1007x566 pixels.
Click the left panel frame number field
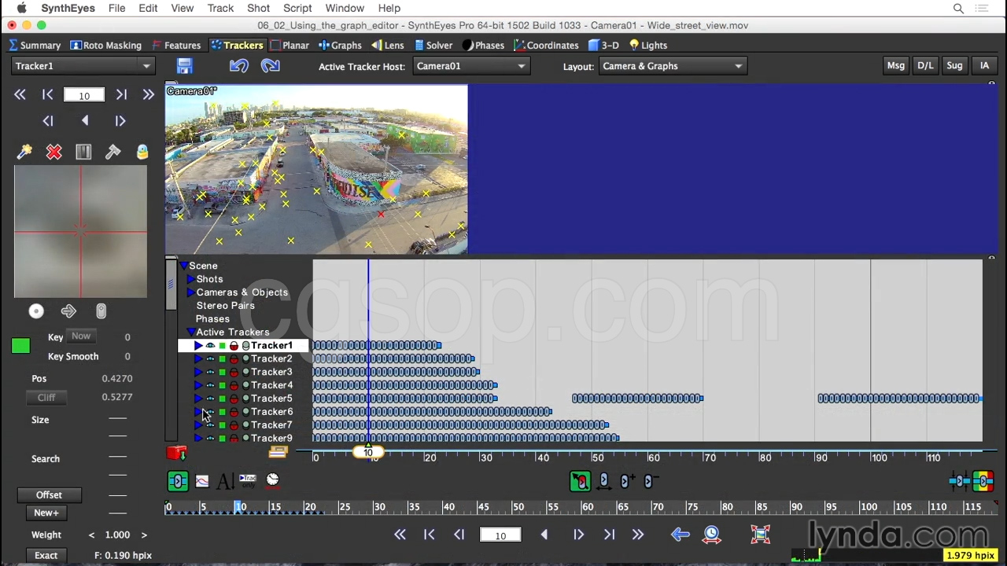tap(84, 95)
